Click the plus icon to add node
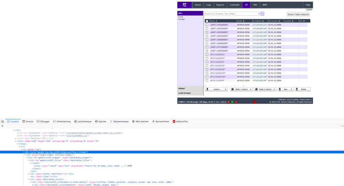 [x=2, y=126]
